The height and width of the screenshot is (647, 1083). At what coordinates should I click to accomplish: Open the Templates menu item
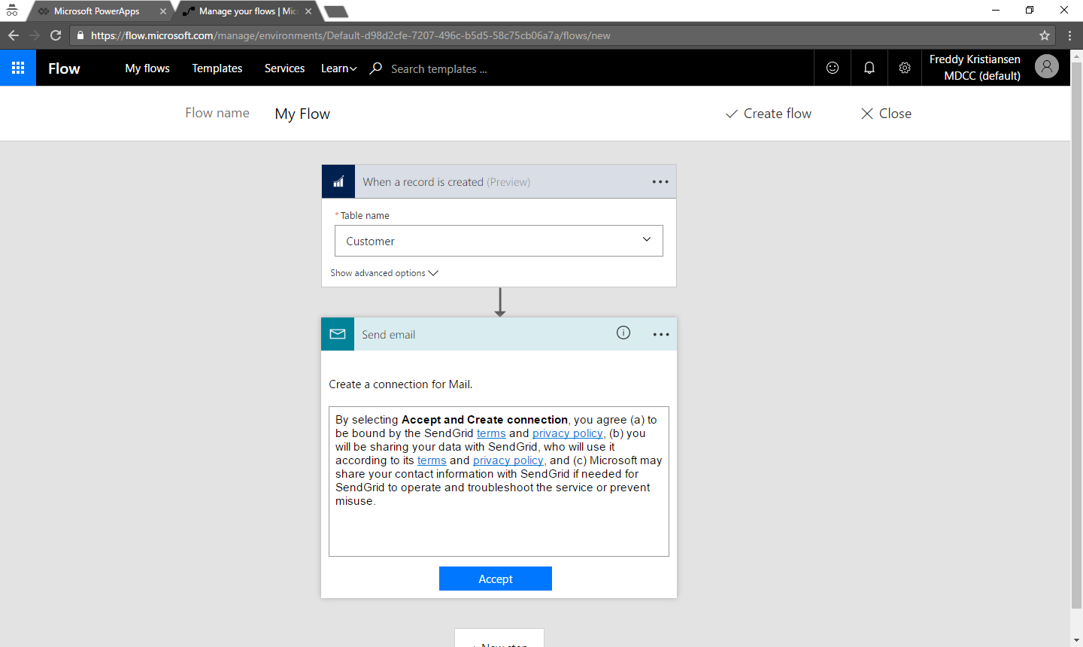(217, 68)
